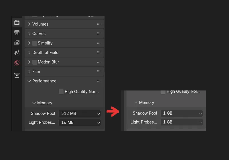Click the Depth of Field title

(46, 53)
